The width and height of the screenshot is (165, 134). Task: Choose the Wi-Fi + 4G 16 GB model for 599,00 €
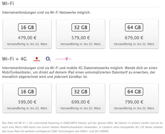27,98
